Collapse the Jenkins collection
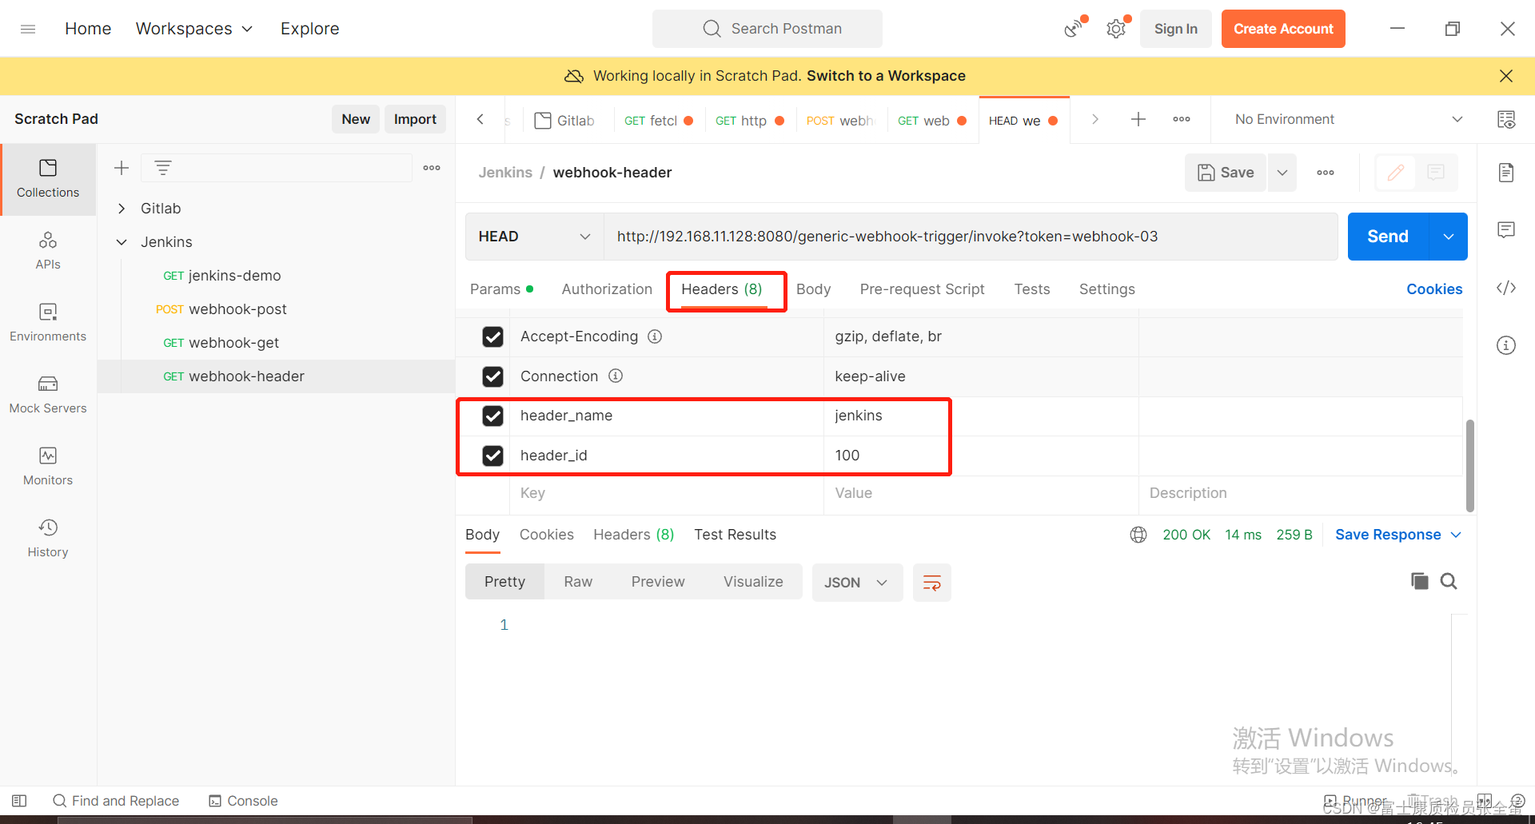Viewport: 1535px width, 824px height. point(122,242)
